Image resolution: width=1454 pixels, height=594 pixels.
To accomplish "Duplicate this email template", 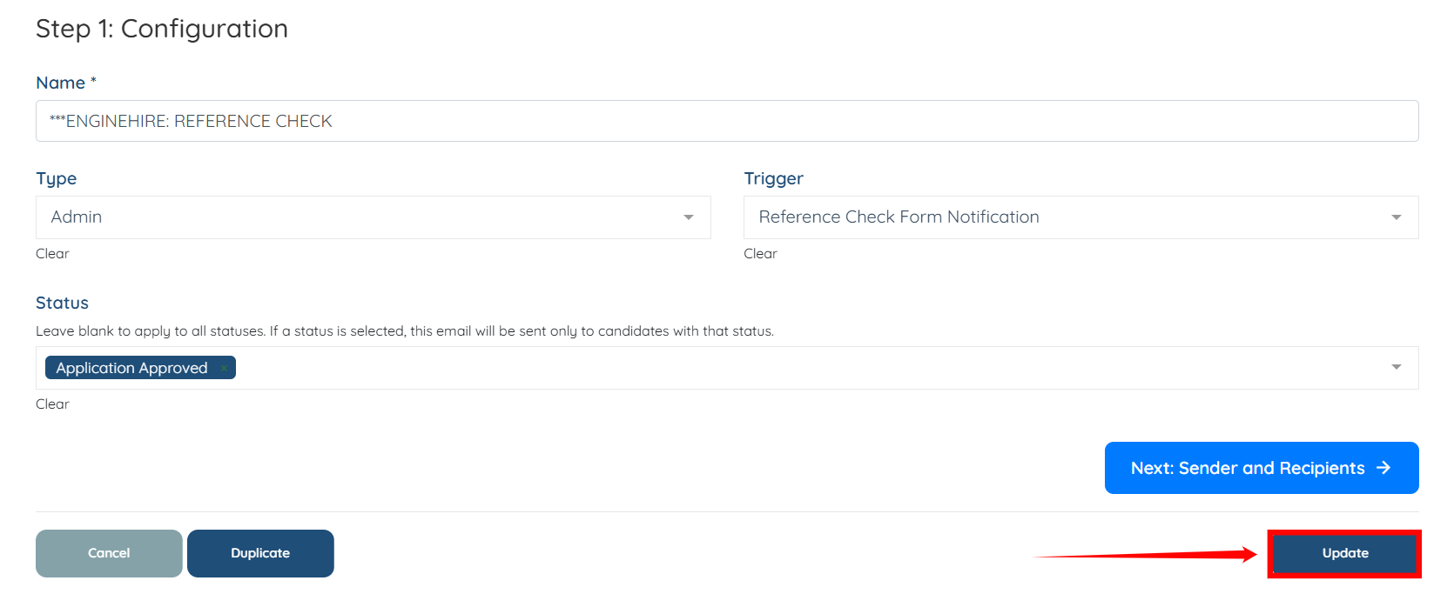I will pos(260,553).
